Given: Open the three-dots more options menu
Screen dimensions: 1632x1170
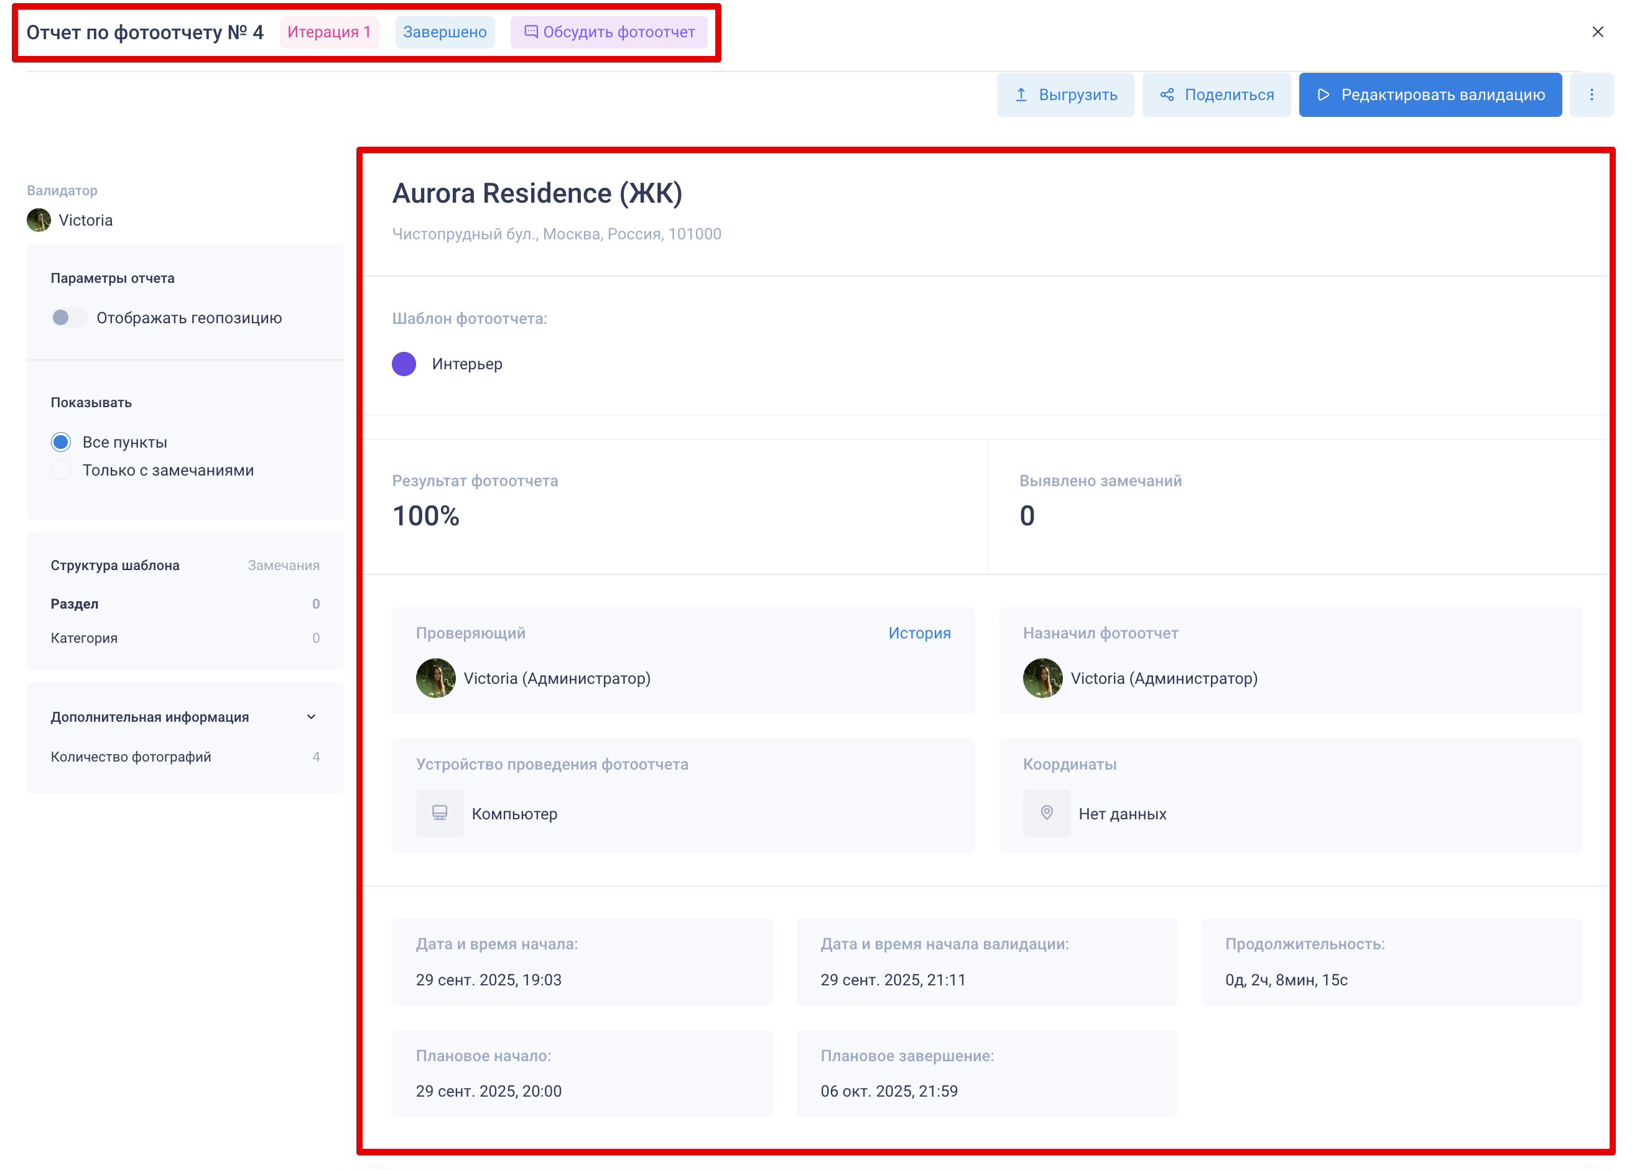Looking at the screenshot, I should pos(1592,95).
